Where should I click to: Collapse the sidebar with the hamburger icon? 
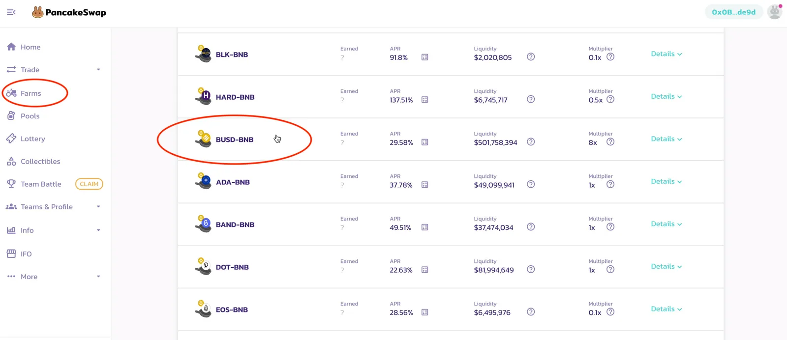(11, 12)
